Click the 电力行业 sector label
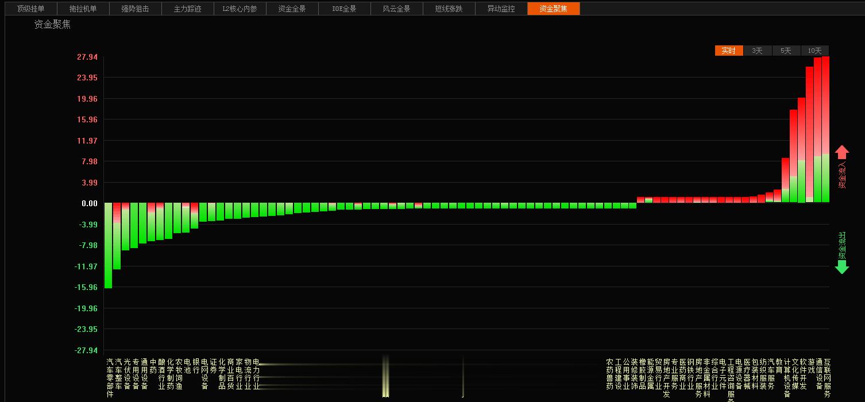 click(256, 374)
